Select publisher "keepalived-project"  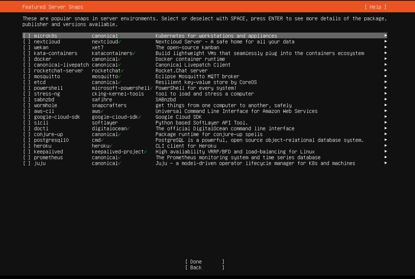[x=118, y=152]
